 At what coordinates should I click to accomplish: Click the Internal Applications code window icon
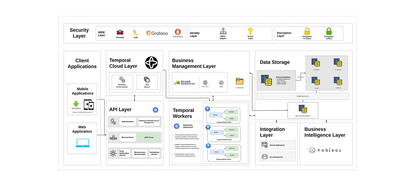(264, 145)
